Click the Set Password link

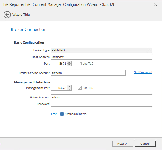[143, 72]
